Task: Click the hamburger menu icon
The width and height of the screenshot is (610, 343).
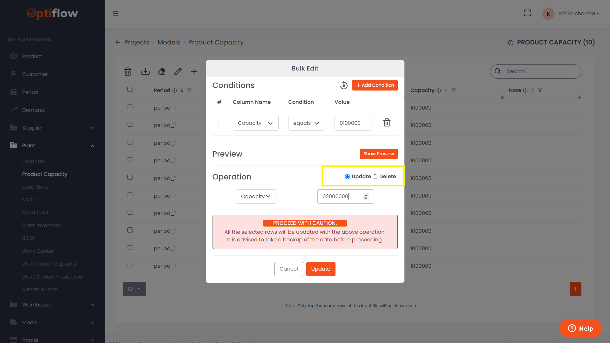Action: 116,14
